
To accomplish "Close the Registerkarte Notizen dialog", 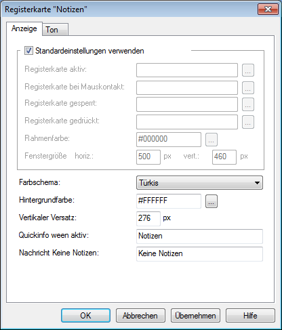I will click(268, 9).
